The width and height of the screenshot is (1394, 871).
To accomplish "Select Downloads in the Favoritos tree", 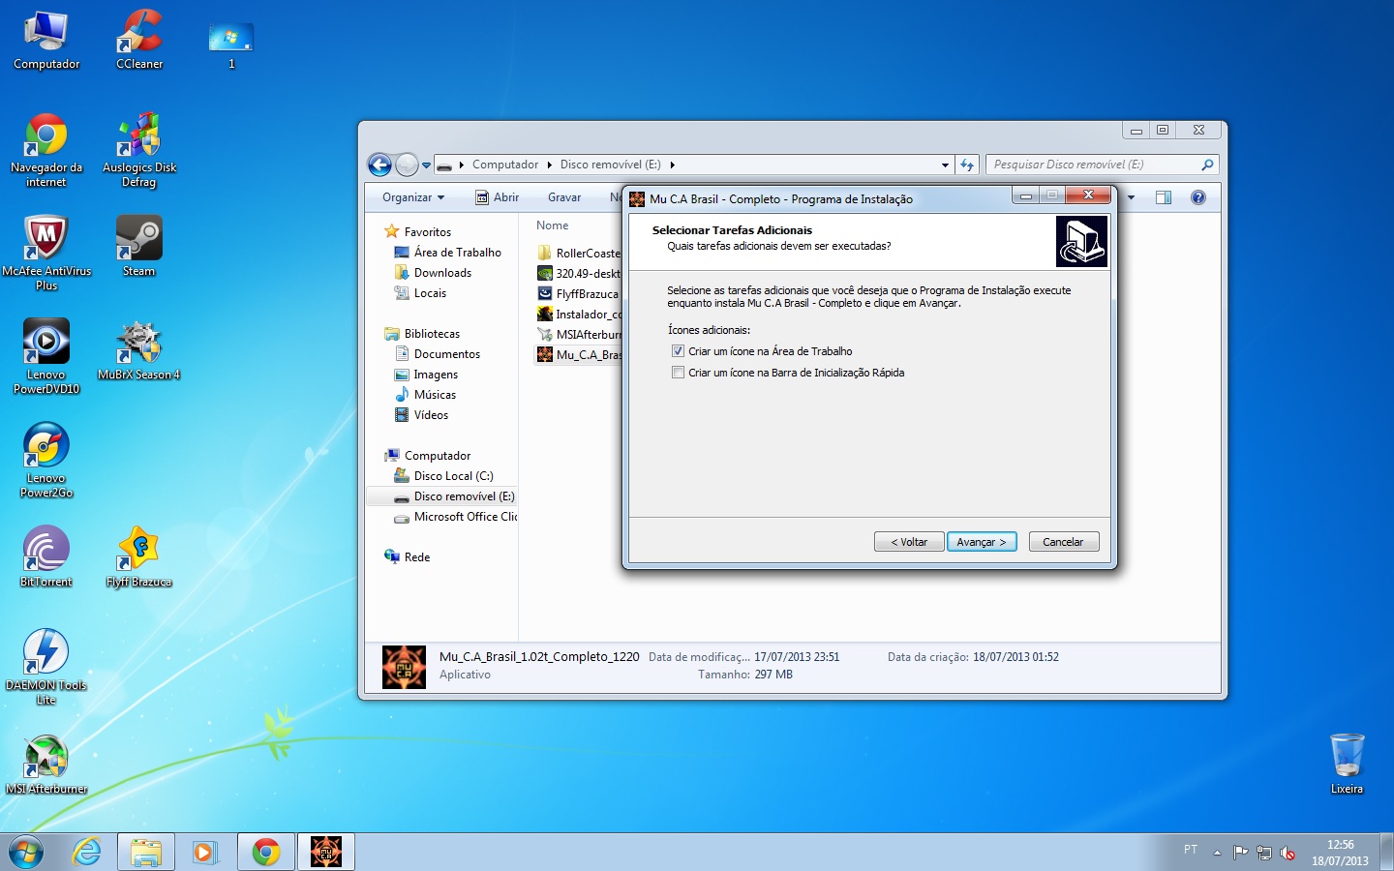I will (x=442, y=273).
